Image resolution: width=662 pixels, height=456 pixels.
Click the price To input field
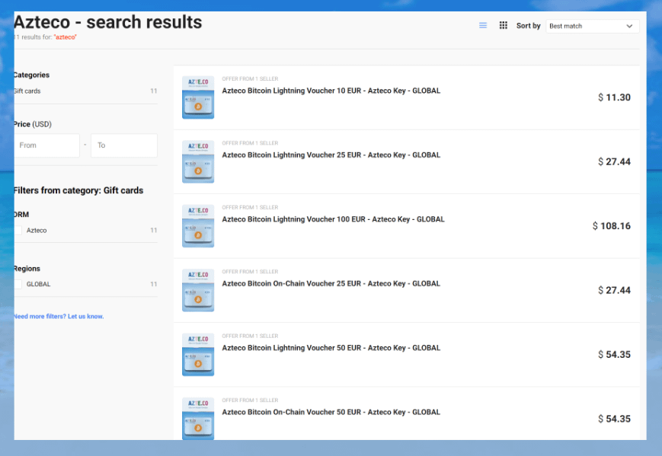[124, 145]
